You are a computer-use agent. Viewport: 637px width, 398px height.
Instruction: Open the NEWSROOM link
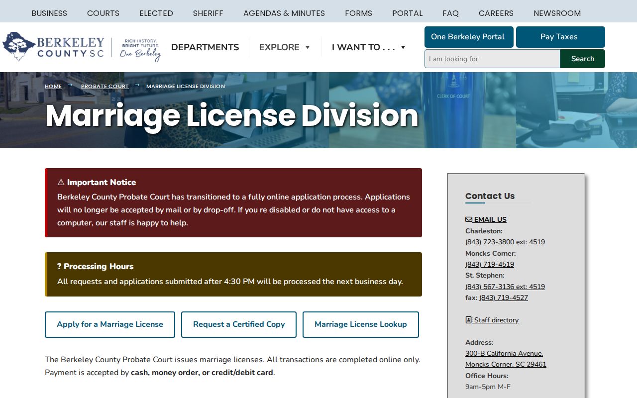tap(557, 13)
